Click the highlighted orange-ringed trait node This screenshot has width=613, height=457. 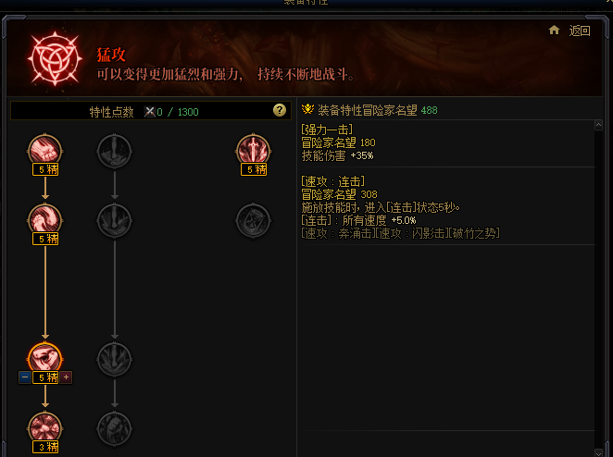45,359
